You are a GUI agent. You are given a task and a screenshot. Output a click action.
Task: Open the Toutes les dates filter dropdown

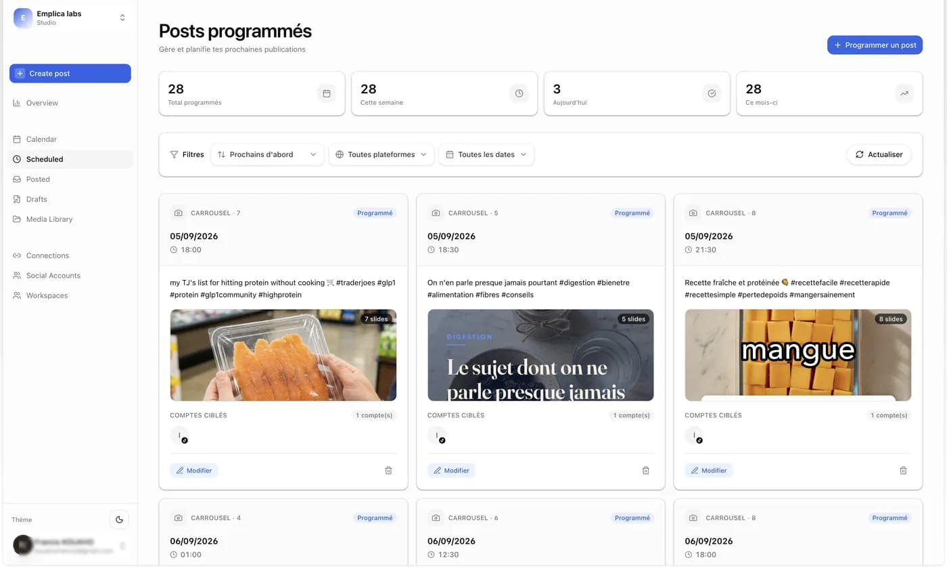click(x=486, y=154)
